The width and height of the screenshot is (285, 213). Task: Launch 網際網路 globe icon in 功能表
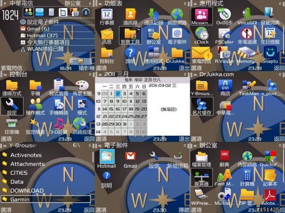177,14
